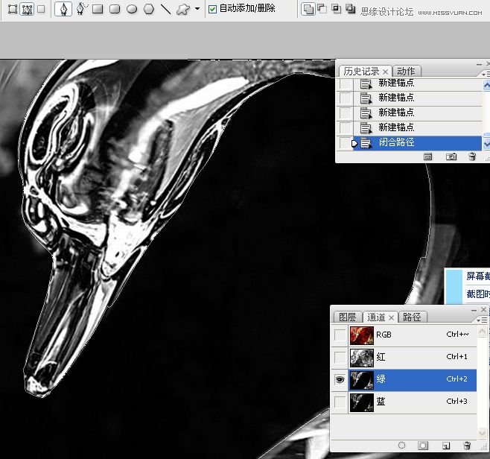
Task: Pick the Line shape tool
Action: pos(165,10)
